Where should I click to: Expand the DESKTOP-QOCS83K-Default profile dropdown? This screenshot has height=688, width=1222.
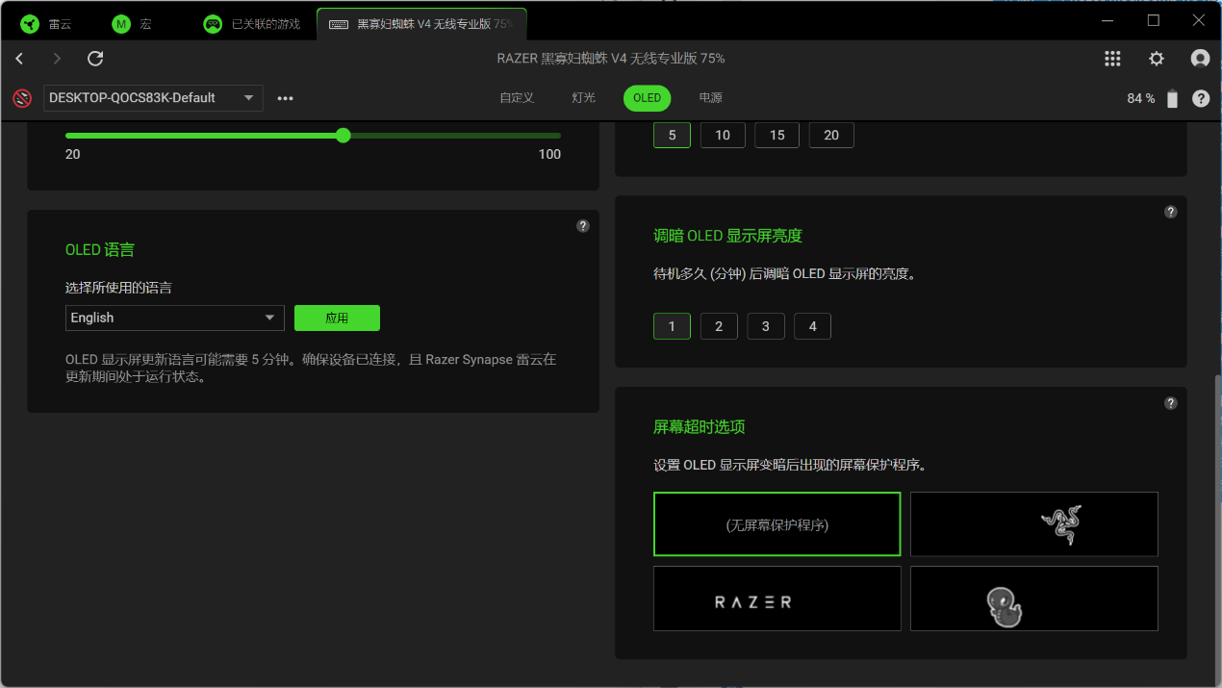pos(153,98)
